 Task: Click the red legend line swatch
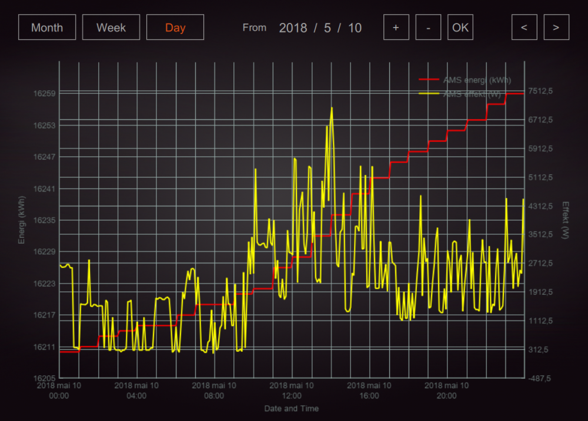429,80
